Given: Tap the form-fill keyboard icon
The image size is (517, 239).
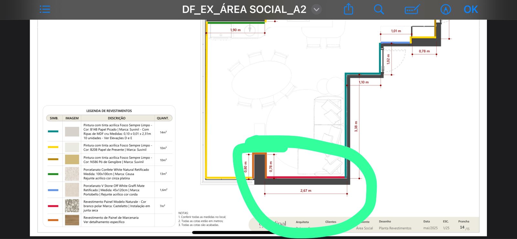Looking at the screenshot, I should tap(412, 9).
